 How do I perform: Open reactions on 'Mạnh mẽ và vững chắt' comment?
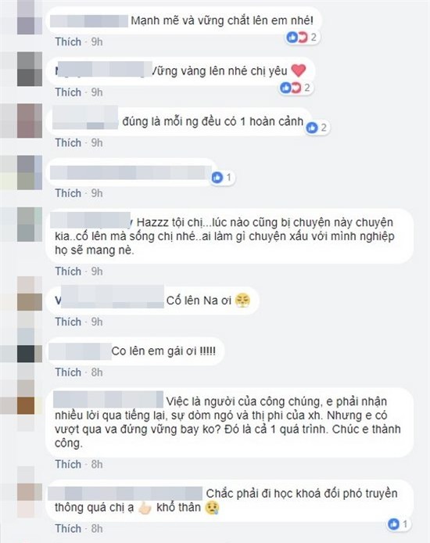tap(302, 37)
